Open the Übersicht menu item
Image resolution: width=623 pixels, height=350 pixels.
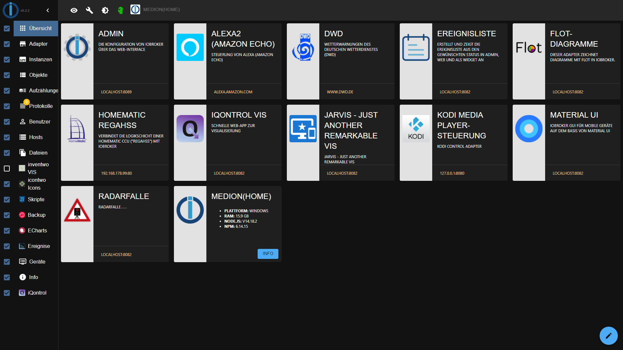[36, 29]
